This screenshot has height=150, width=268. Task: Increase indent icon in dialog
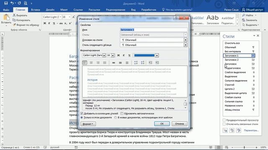point(157,63)
